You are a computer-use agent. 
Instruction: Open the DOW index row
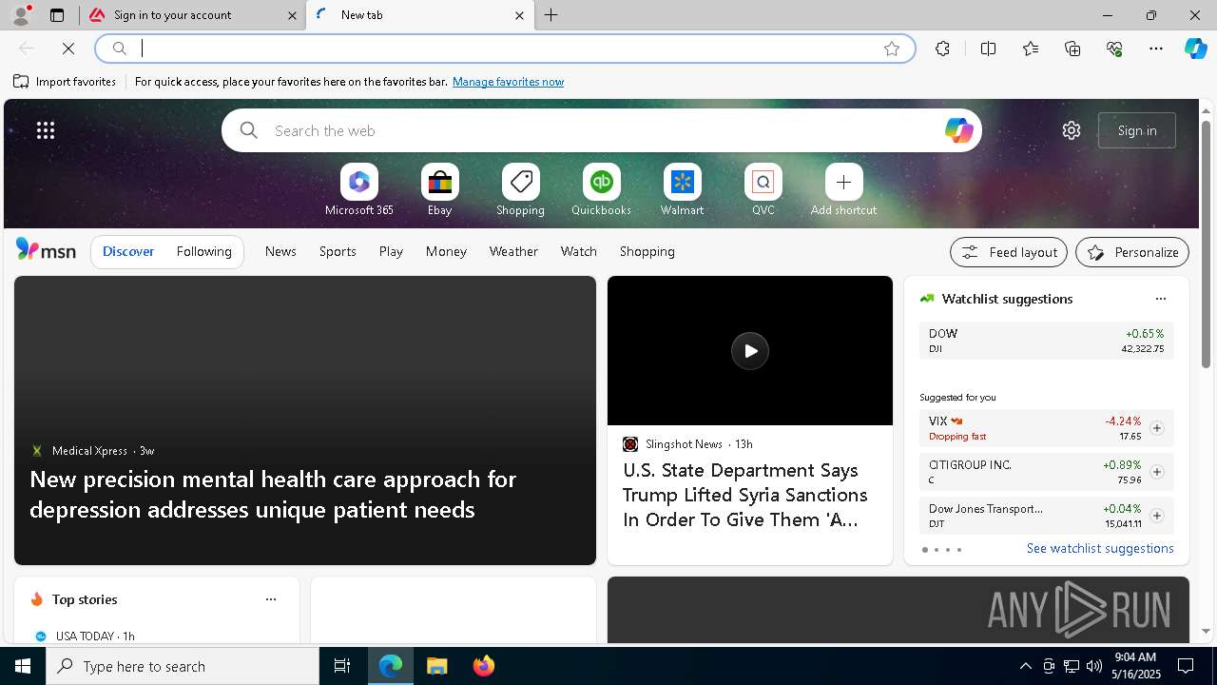1047,341
